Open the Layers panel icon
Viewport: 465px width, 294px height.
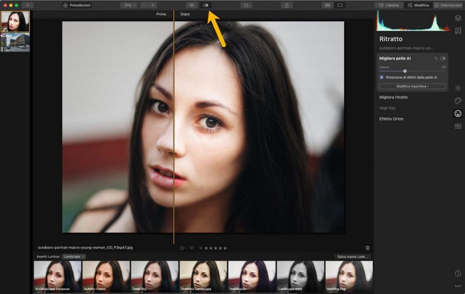pos(458,18)
